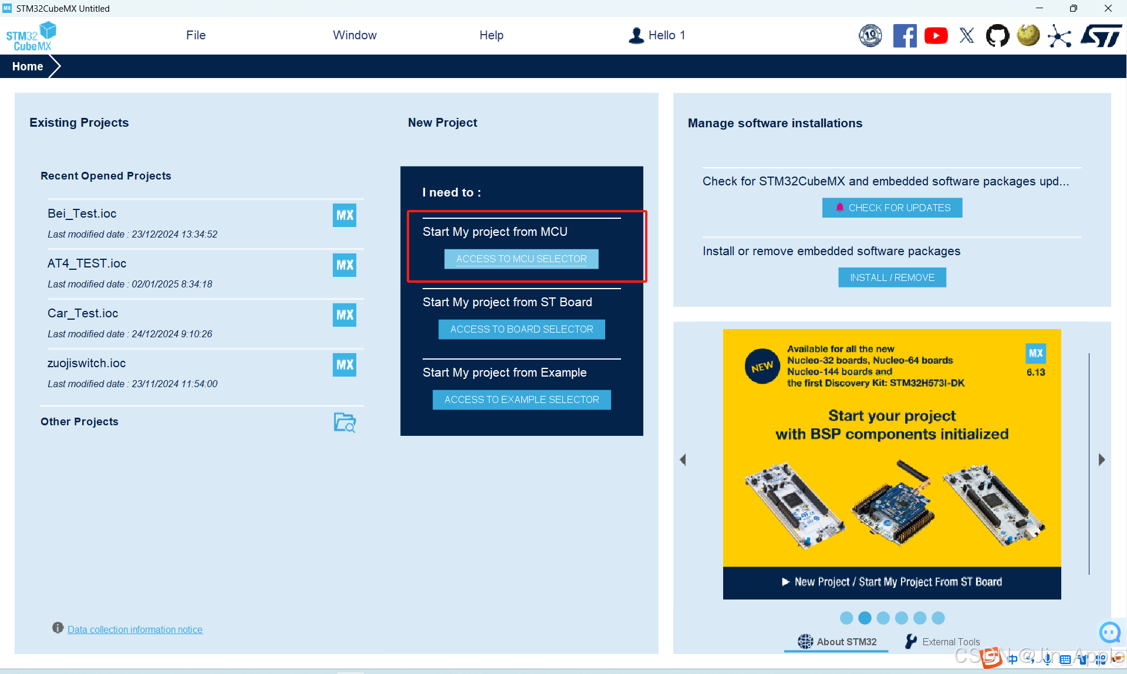Show previous banner with left arrow
1127x674 pixels.
(683, 460)
